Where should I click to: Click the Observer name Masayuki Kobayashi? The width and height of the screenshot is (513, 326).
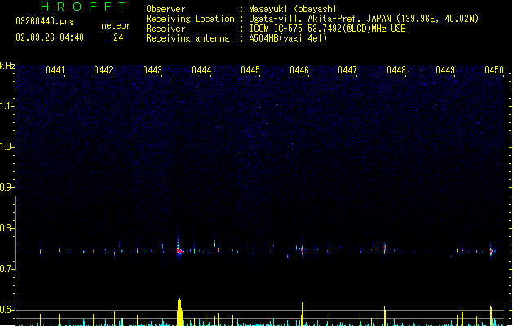coord(293,9)
